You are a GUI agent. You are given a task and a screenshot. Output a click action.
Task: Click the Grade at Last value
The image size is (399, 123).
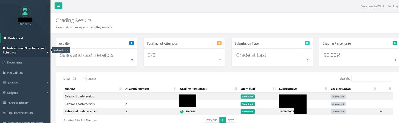coord(251,55)
